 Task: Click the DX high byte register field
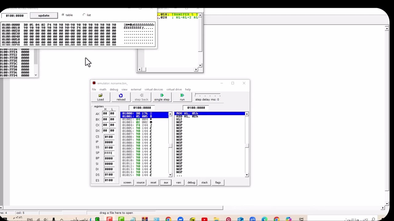pos(106,131)
